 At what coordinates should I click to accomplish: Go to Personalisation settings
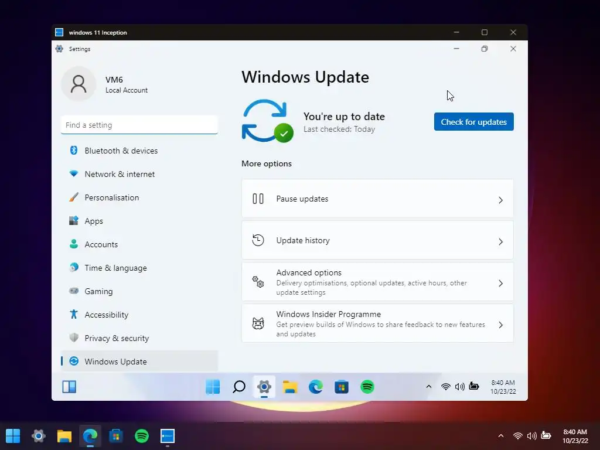(x=139, y=197)
